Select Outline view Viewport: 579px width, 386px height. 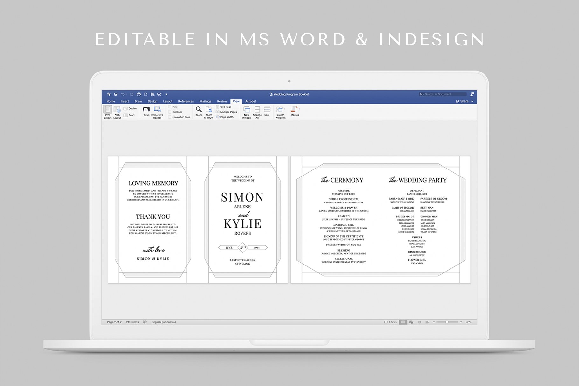[x=130, y=108]
